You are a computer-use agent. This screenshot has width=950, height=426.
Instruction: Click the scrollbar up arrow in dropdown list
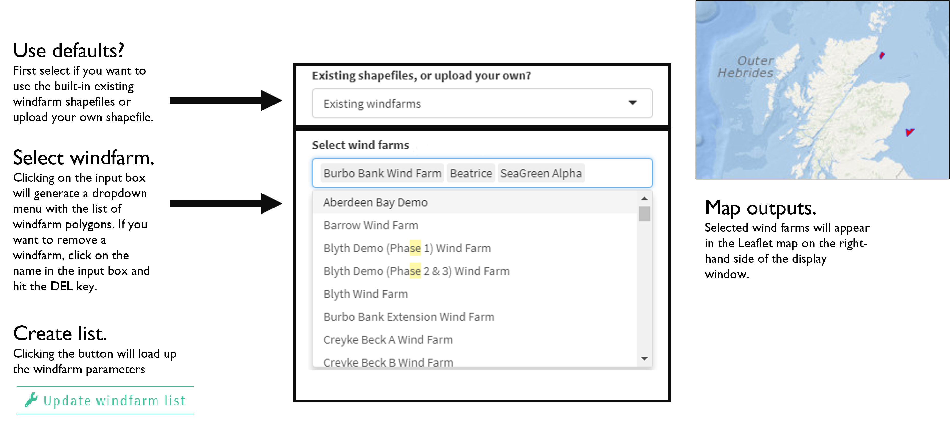pos(644,199)
